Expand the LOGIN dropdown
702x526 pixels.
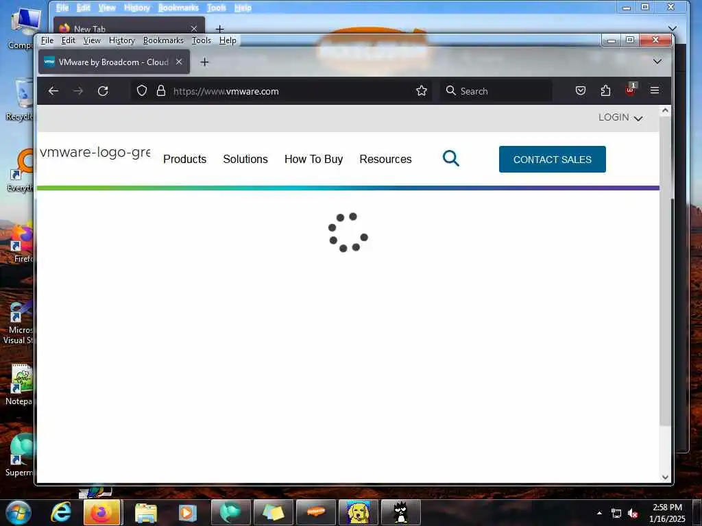620,117
